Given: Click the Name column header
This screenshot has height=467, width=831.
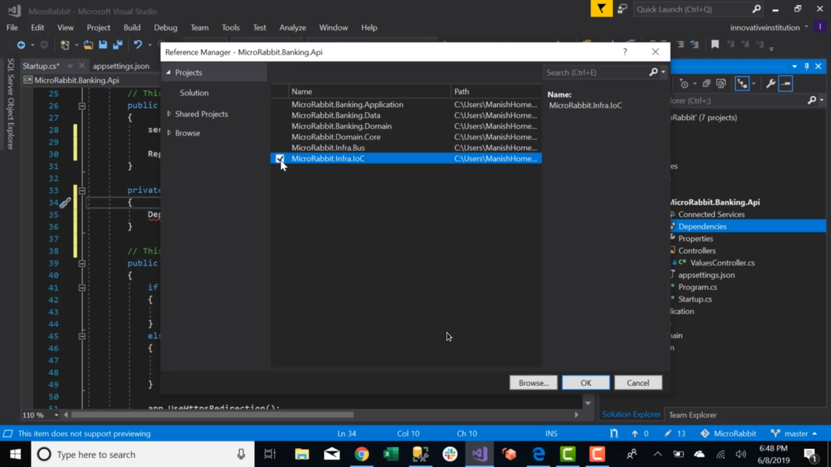Looking at the screenshot, I should point(369,91).
